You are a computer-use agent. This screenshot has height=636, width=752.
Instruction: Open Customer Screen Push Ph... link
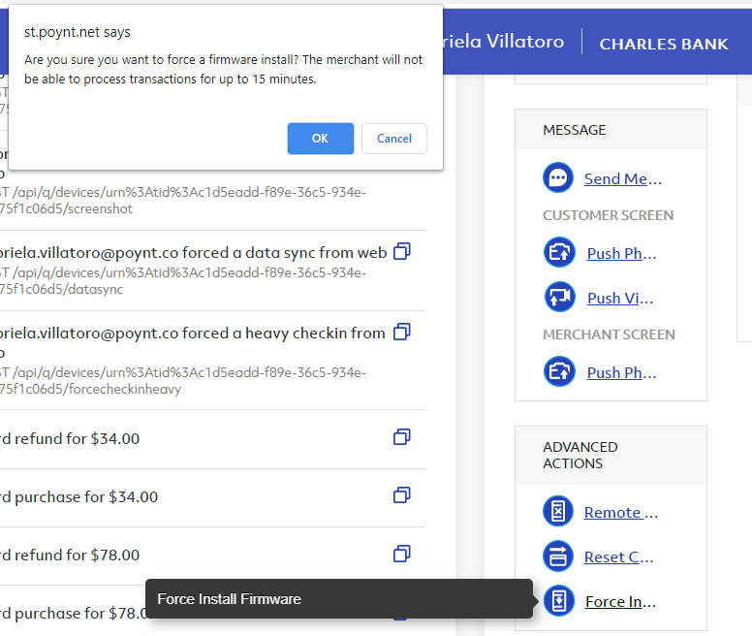(x=621, y=253)
